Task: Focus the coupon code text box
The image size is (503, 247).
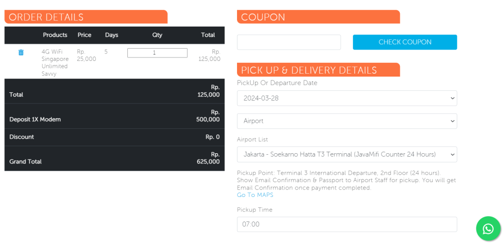Action: (x=289, y=42)
